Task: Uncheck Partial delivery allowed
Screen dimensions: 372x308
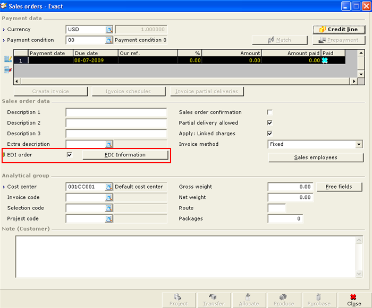Action: (x=270, y=123)
